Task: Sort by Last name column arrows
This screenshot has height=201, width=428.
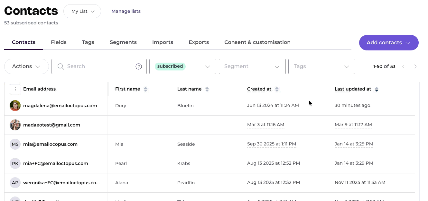Action: point(207,89)
